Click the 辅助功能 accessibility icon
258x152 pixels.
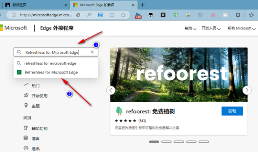click(x=26, y=128)
